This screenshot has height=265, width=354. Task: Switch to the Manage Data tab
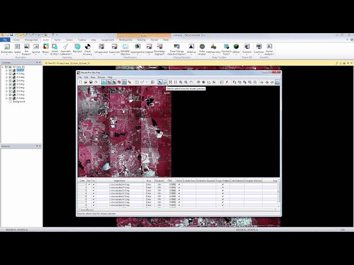coord(32,40)
